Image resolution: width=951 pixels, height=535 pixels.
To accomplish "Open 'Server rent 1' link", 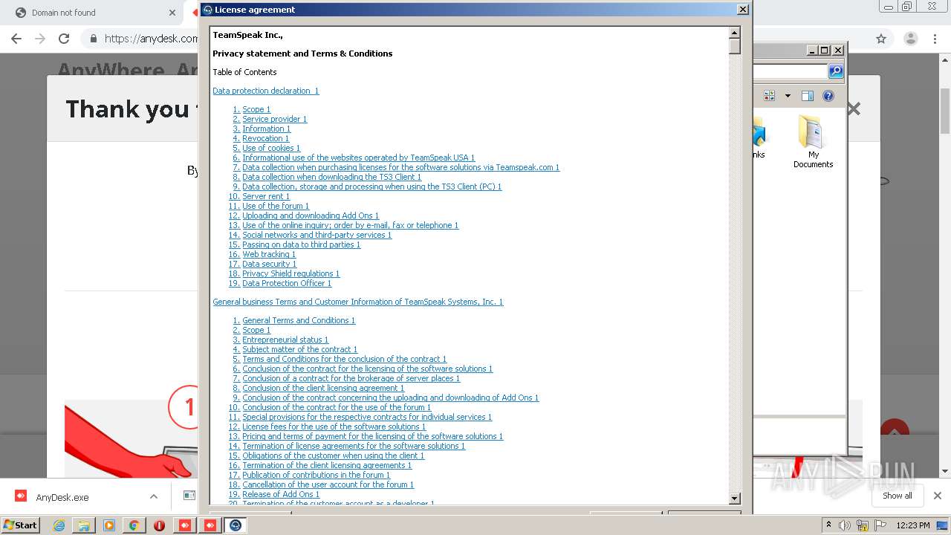I will 266,196.
